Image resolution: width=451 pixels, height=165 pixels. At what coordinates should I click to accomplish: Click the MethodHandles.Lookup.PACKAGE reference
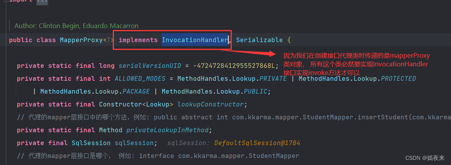[95, 91]
